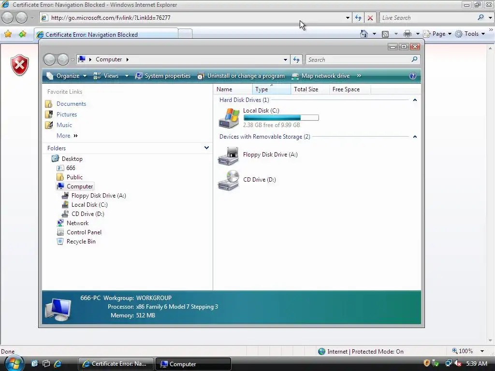Click the Certificate Error tab
The height and width of the screenshot is (371, 495).
point(106,34)
